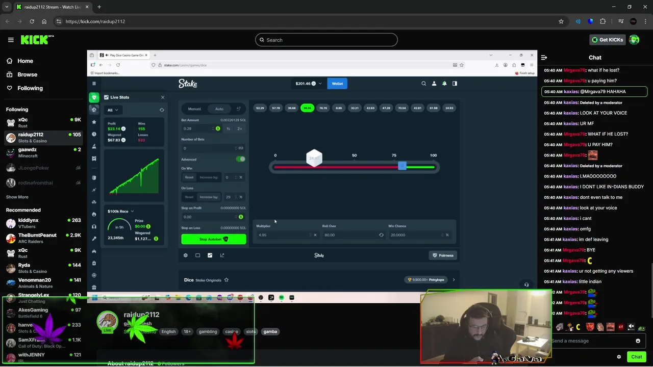Click the Stake logo in the stream
Screen dimensions: 653x367
click(188, 84)
